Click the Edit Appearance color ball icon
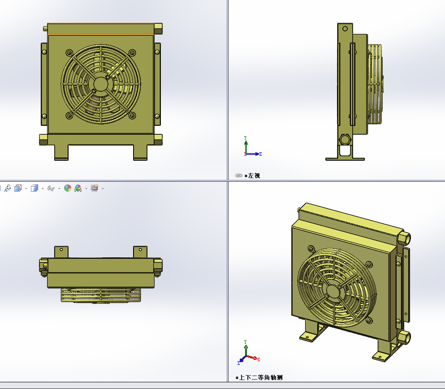This screenshot has width=445, height=389. [x=67, y=188]
